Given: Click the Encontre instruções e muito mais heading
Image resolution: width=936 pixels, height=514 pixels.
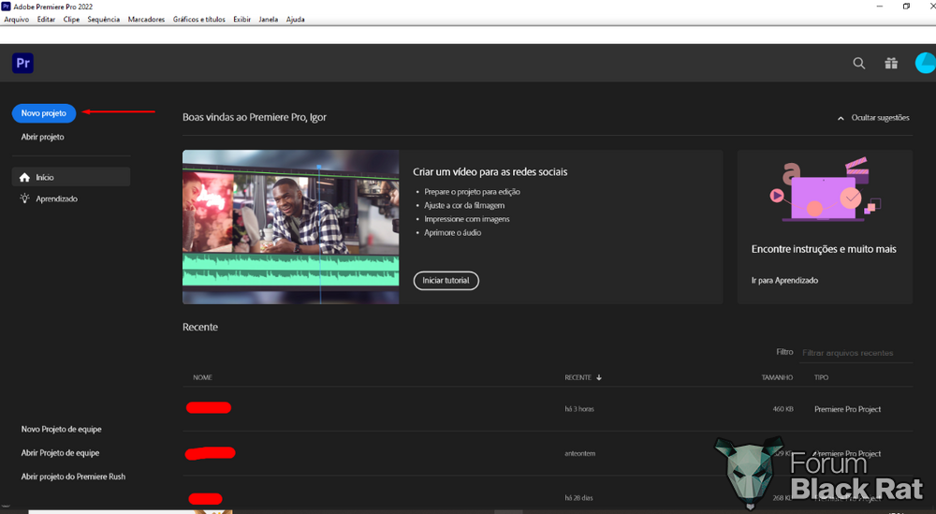Looking at the screenshot, I should point(824,249).
